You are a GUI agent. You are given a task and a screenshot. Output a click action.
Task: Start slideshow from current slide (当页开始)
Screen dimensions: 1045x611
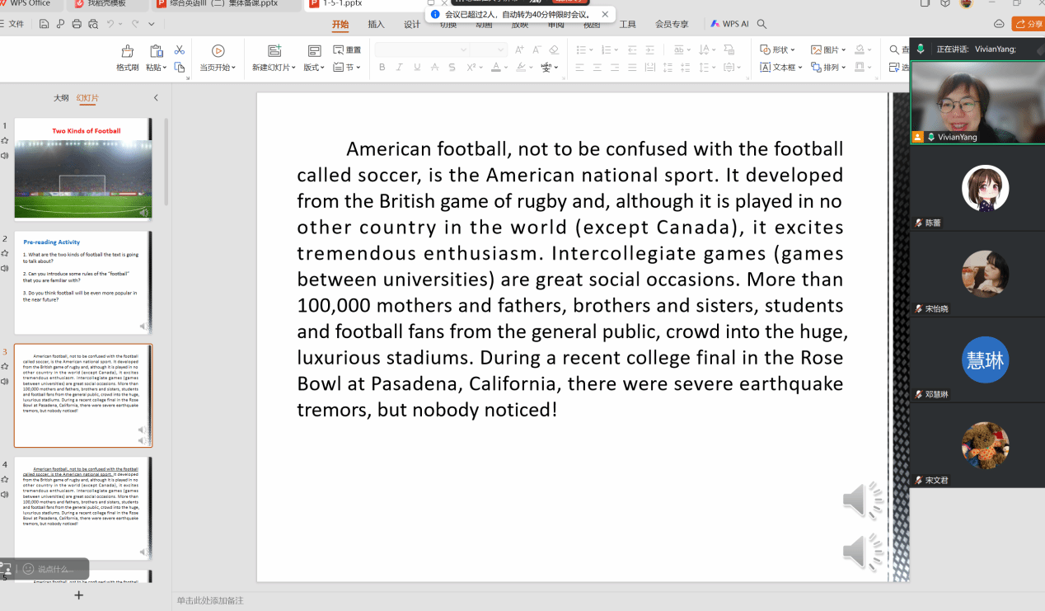click(x=218, y=51)
